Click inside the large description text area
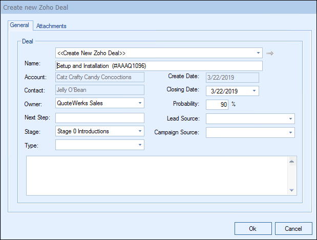Image resolution: width=317 pixels, height=240 pixels. pos(157,176)
